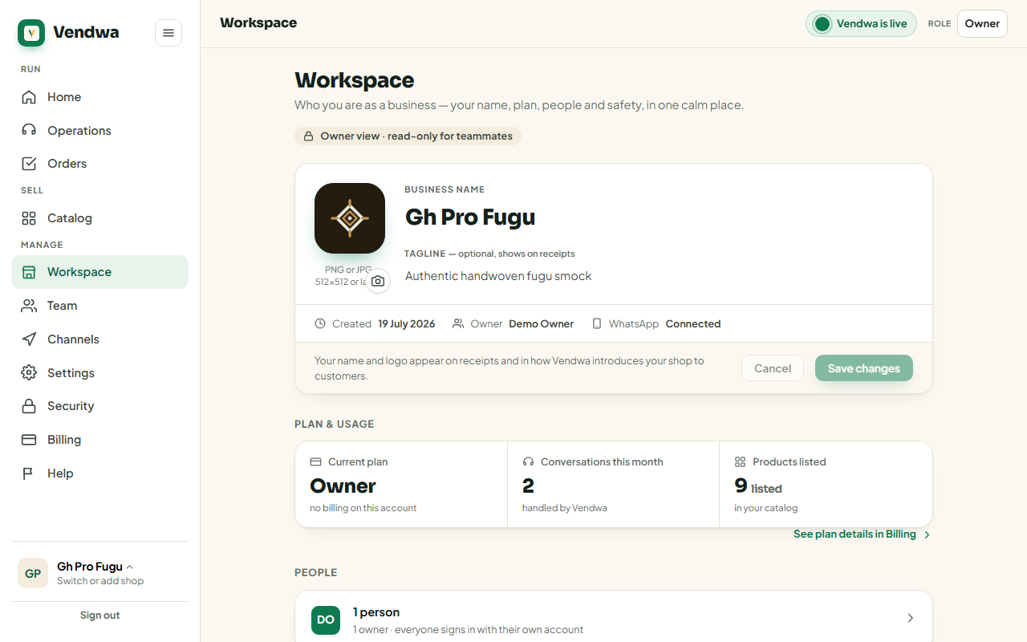Select Workspace in the sidebar

99,272
